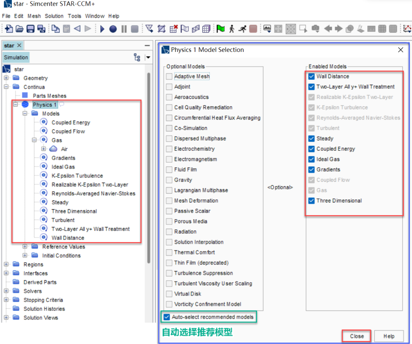Expand the Air node
The image size is (412, 344).
tap(43, 149)
